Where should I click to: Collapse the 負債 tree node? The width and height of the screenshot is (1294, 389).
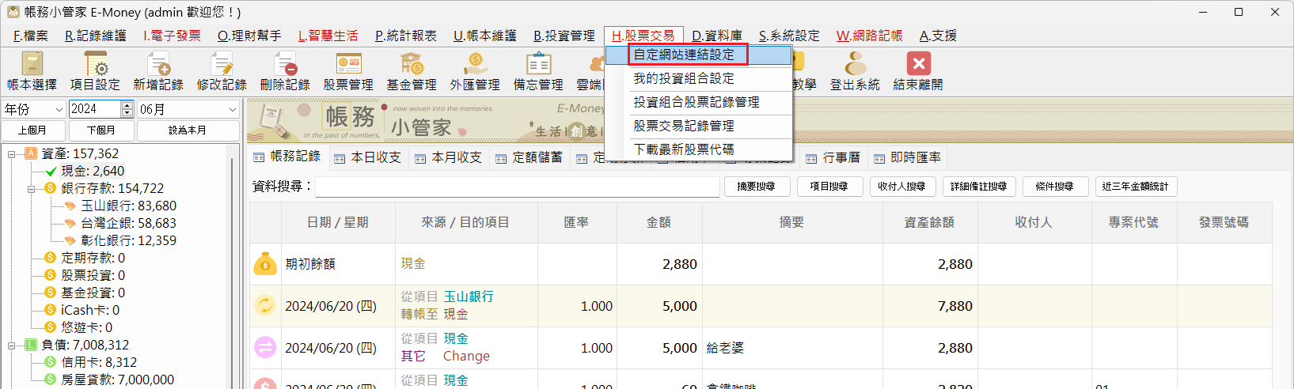click(12, 346)
